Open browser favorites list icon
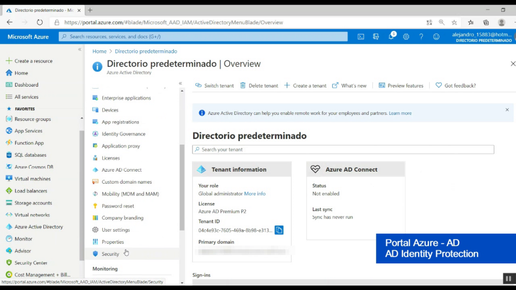Image resolution: width=516 pixels, height=290 pixels. point(471,22)
